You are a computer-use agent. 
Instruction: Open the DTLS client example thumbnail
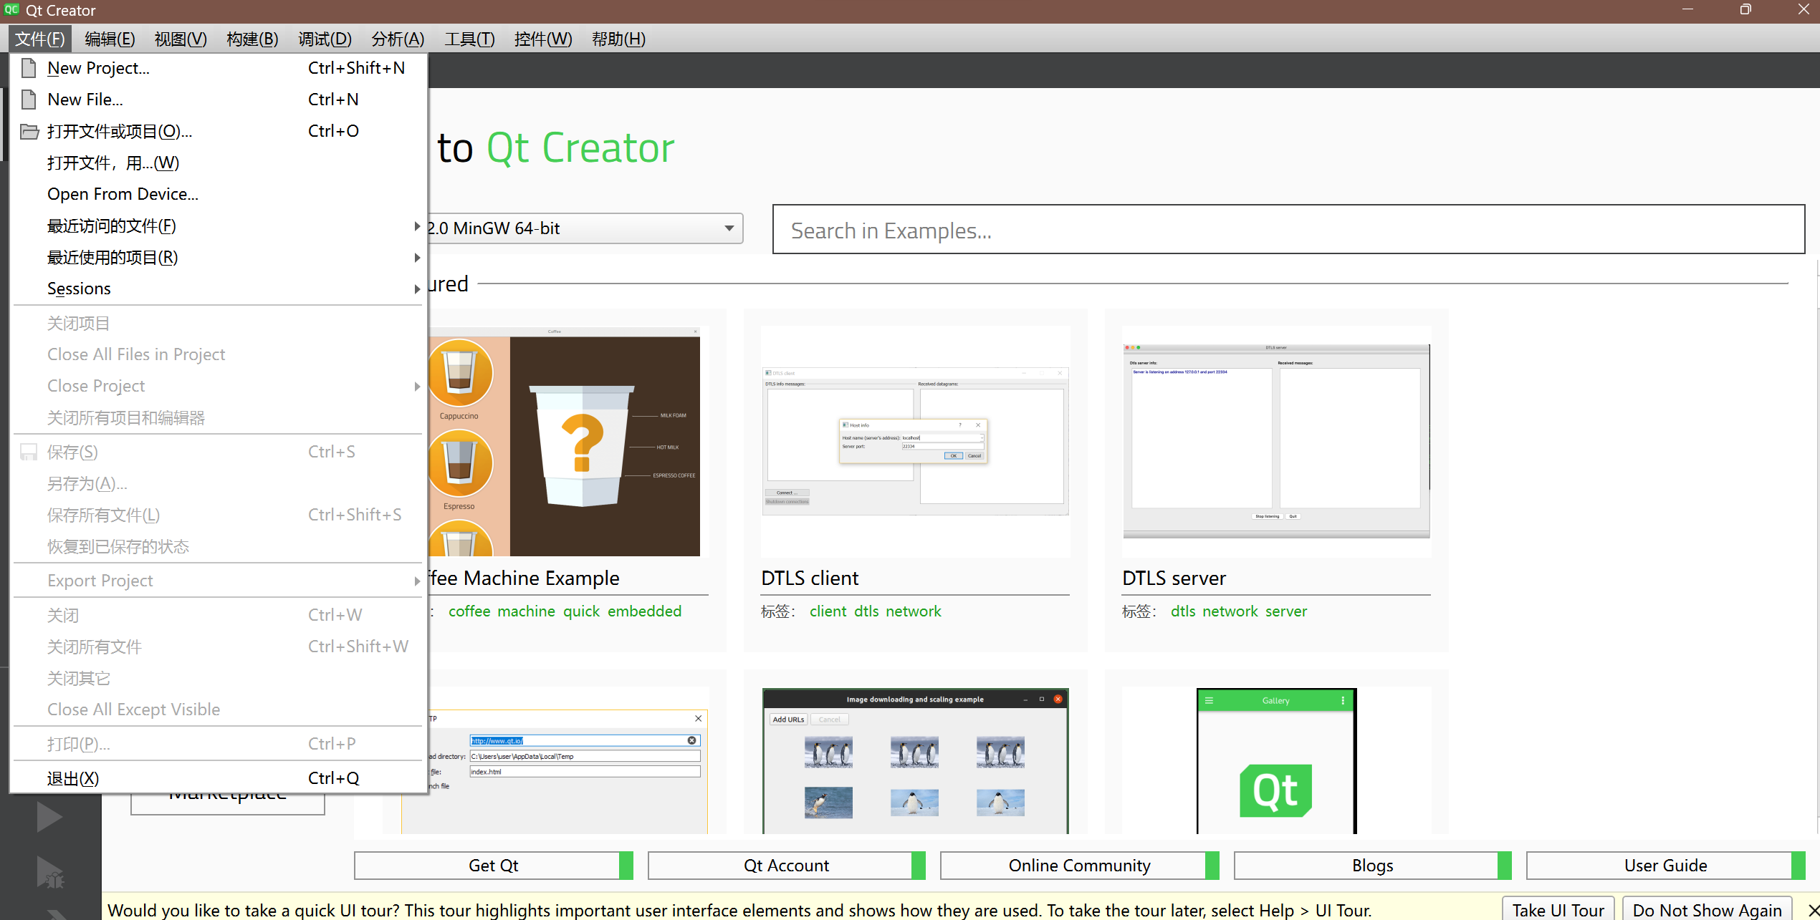click(915, 442)
